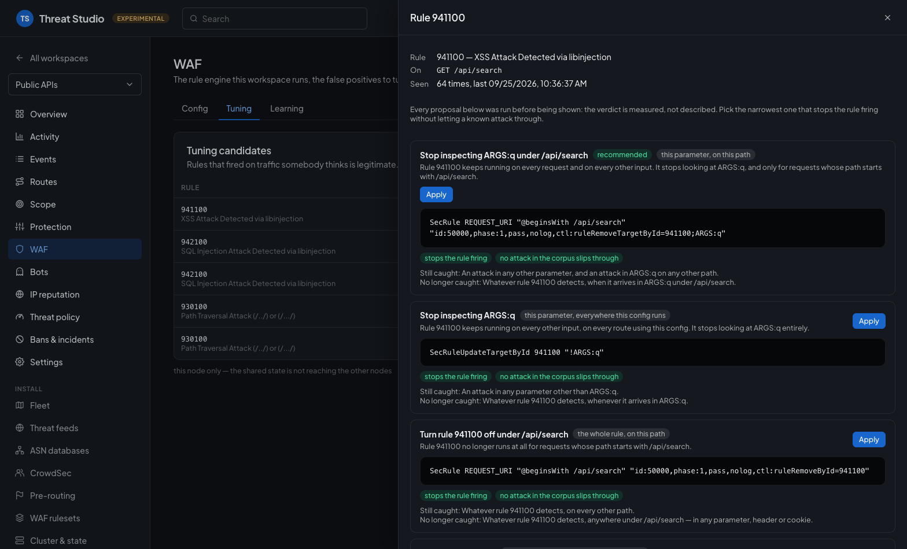Image resolution: width=907 pixels, height=549 pixels.
Task: Switch to the Config tab
Action: coord(195,109)
